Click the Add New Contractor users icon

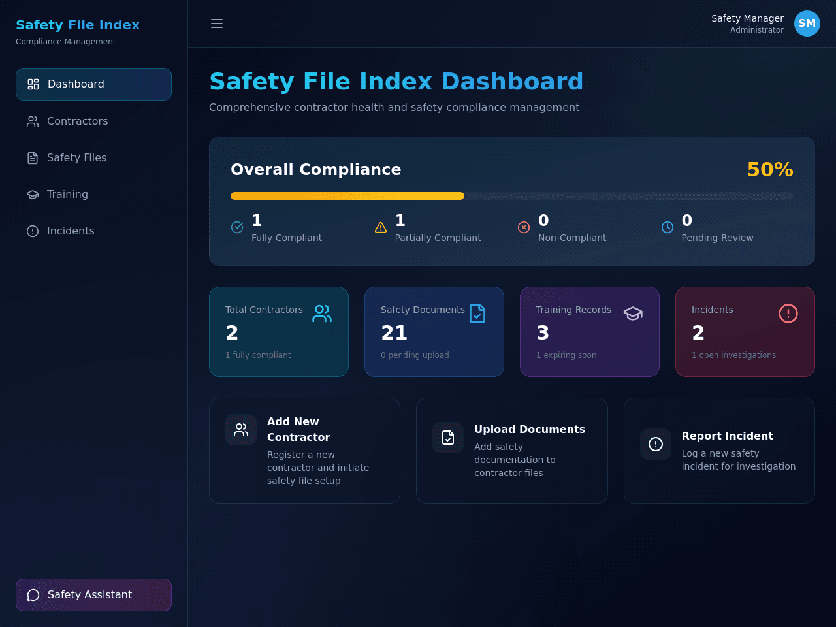241,430
